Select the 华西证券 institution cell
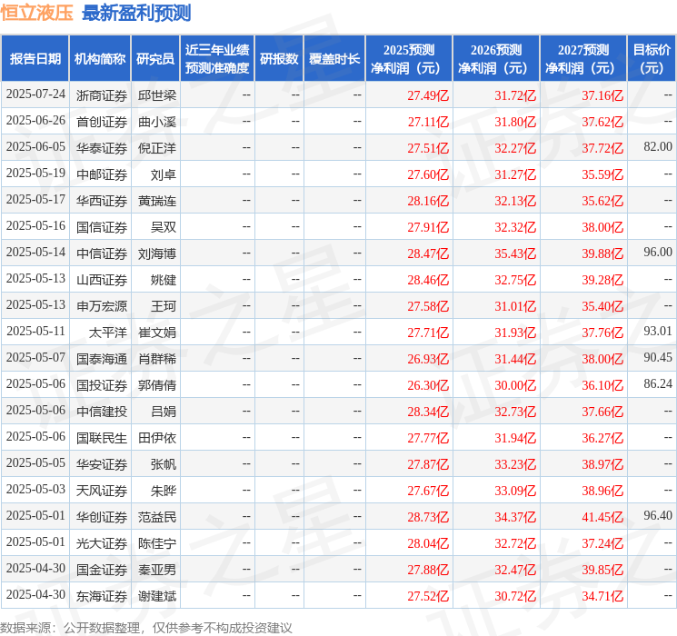The width and height of the screenshot is (677, 636). point(102,201)
